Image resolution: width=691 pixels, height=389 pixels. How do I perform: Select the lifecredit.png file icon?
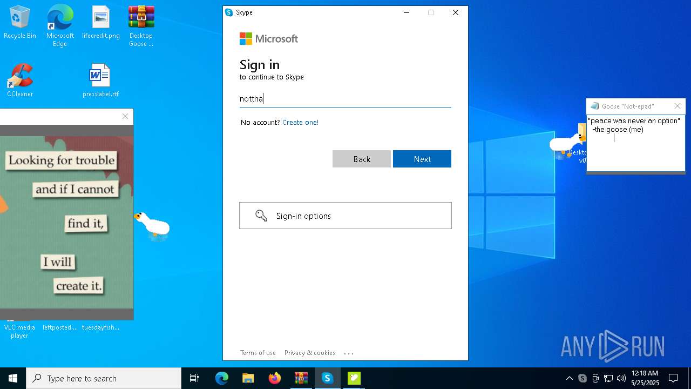pyautogui.click(x=101, y=23)
